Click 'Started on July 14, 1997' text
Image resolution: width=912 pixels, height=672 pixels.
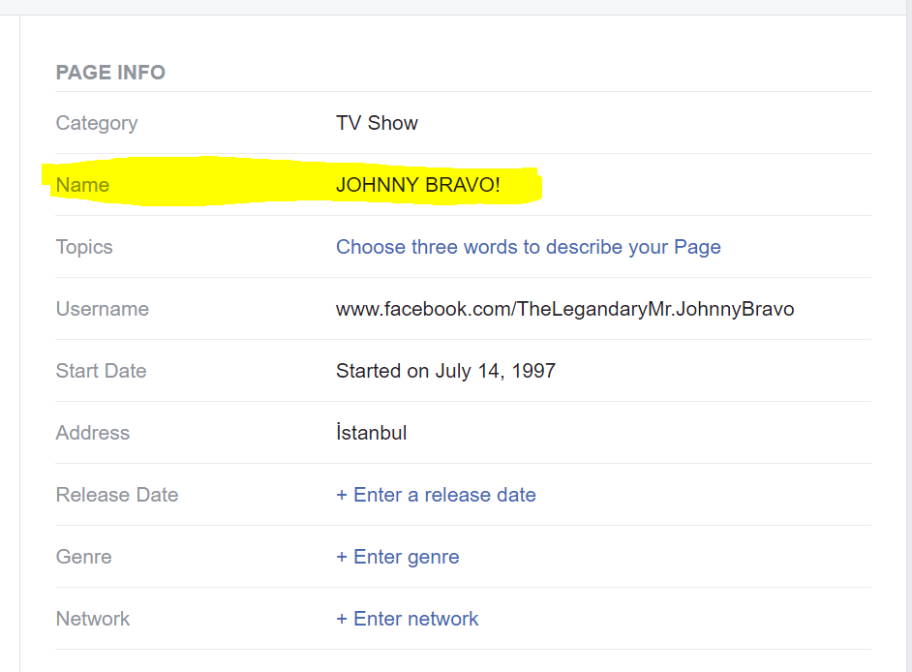click(446, 371)
